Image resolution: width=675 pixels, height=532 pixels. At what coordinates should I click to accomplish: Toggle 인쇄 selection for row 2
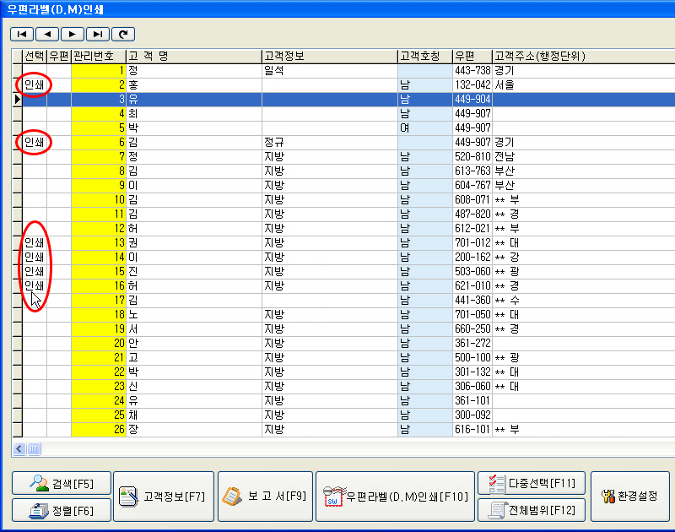35,84
